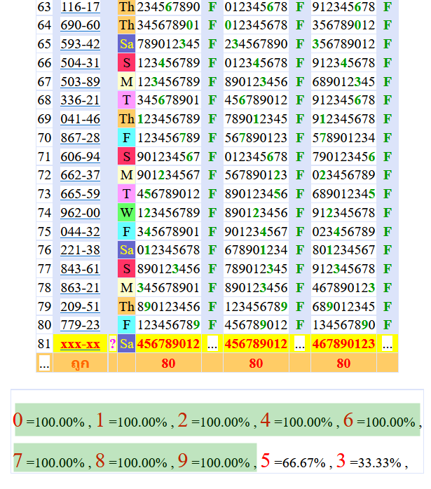Open the 779-23 link

[80, 325]
